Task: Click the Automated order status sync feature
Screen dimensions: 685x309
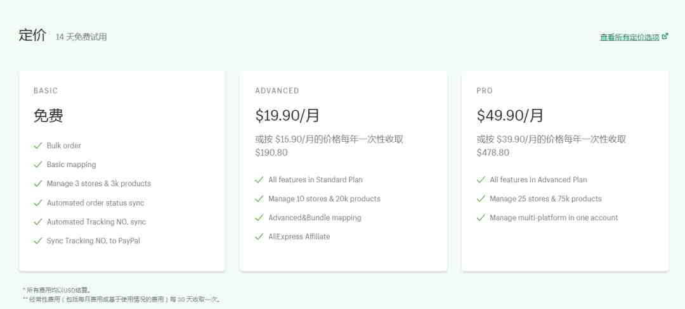Action: click(x=95, y=203)
